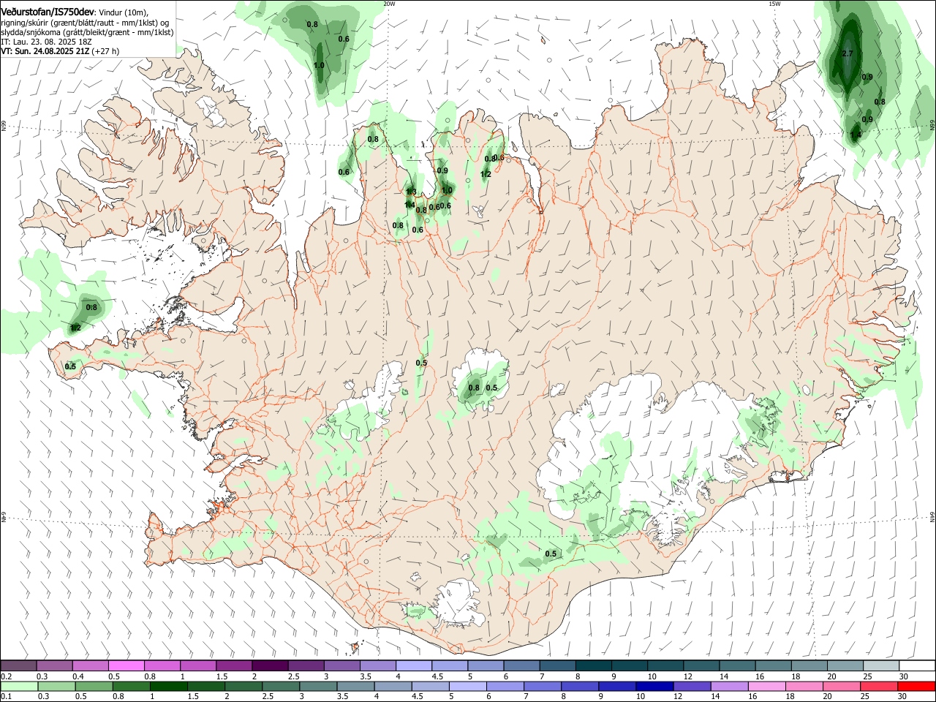Select the deep navy 10–12 swatch, bottom legend row

click(x=654, y=687)
